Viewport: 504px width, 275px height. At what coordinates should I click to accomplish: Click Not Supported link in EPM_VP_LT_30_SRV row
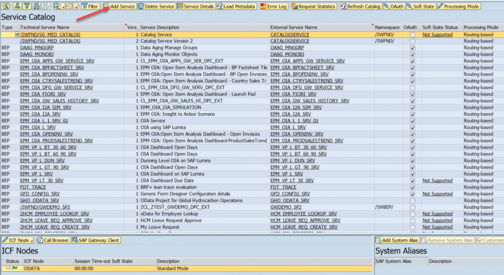[438, 181]
